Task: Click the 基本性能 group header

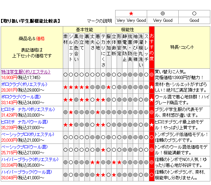Action: point(85,30)
